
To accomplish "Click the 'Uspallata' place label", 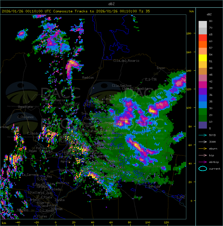I will [x=25, y=107].
